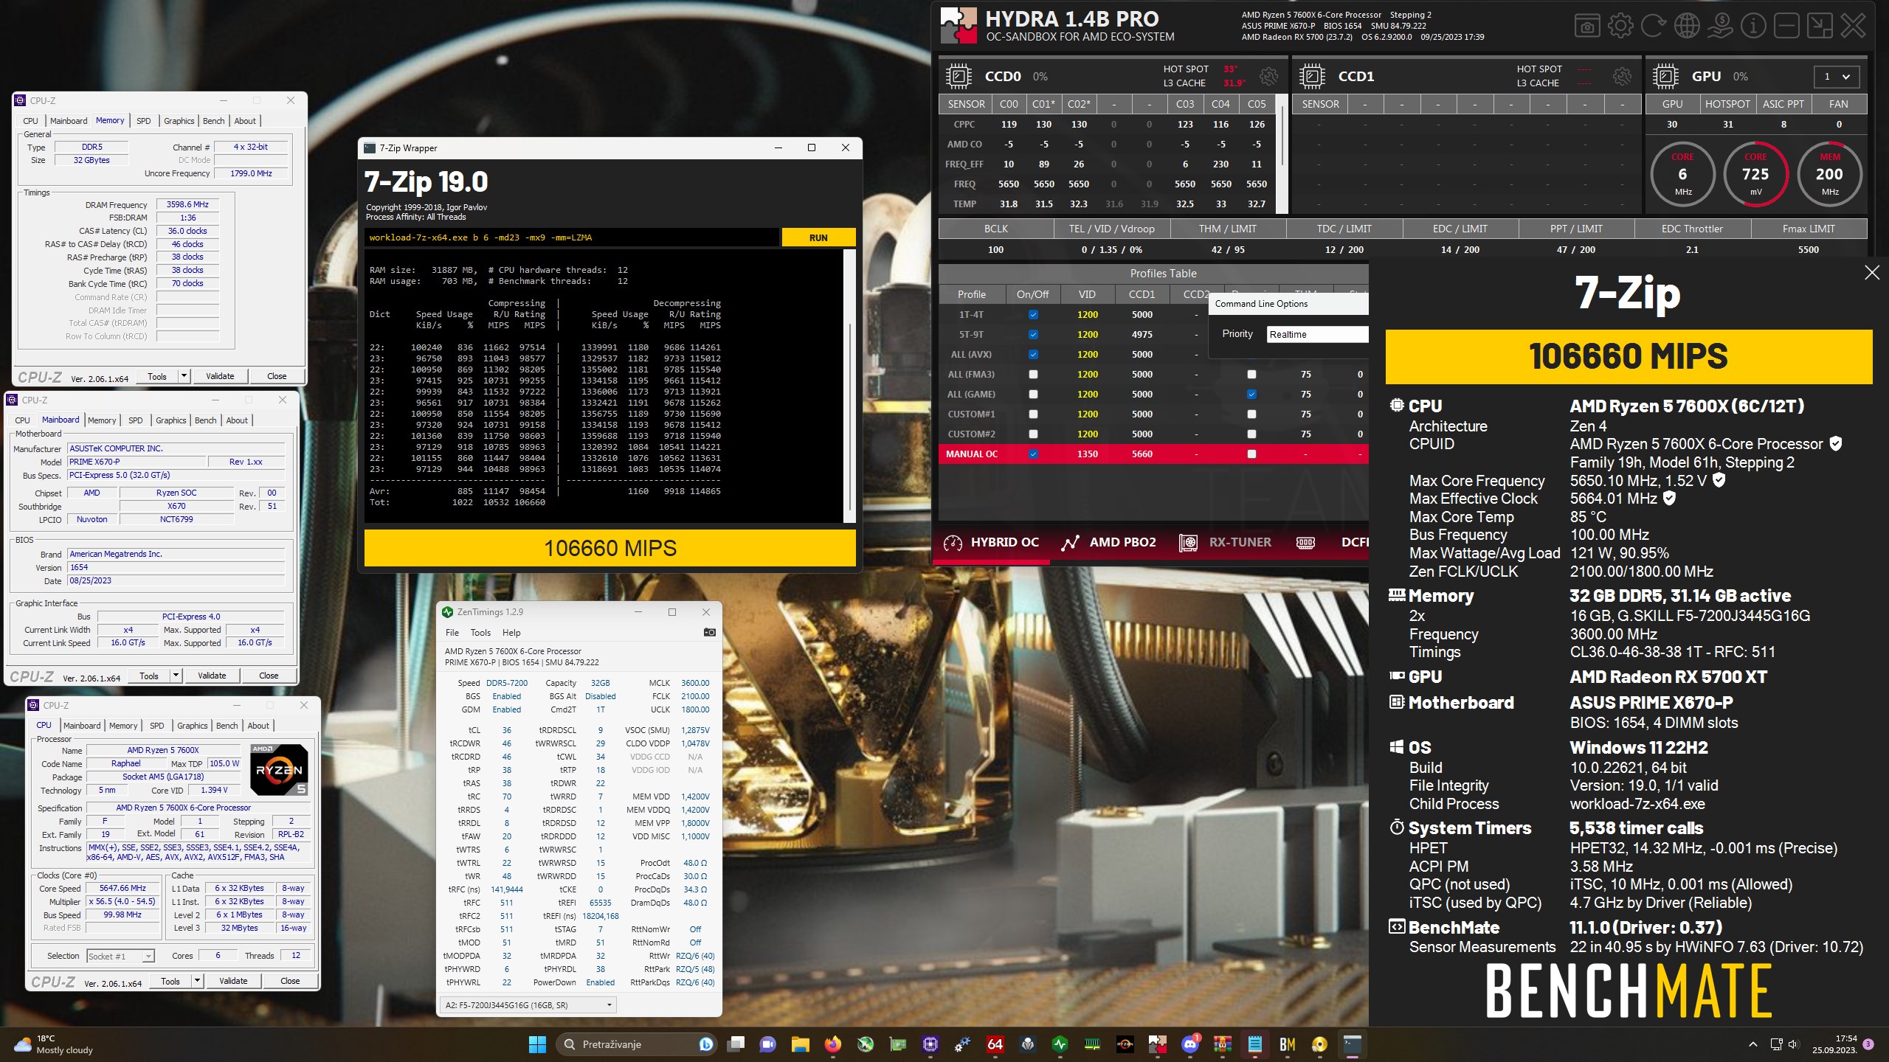This screenshot has width=1889, height=1062.
Task: Open Bench tab in CPU-Z CPU window
Action: (227, 726)
